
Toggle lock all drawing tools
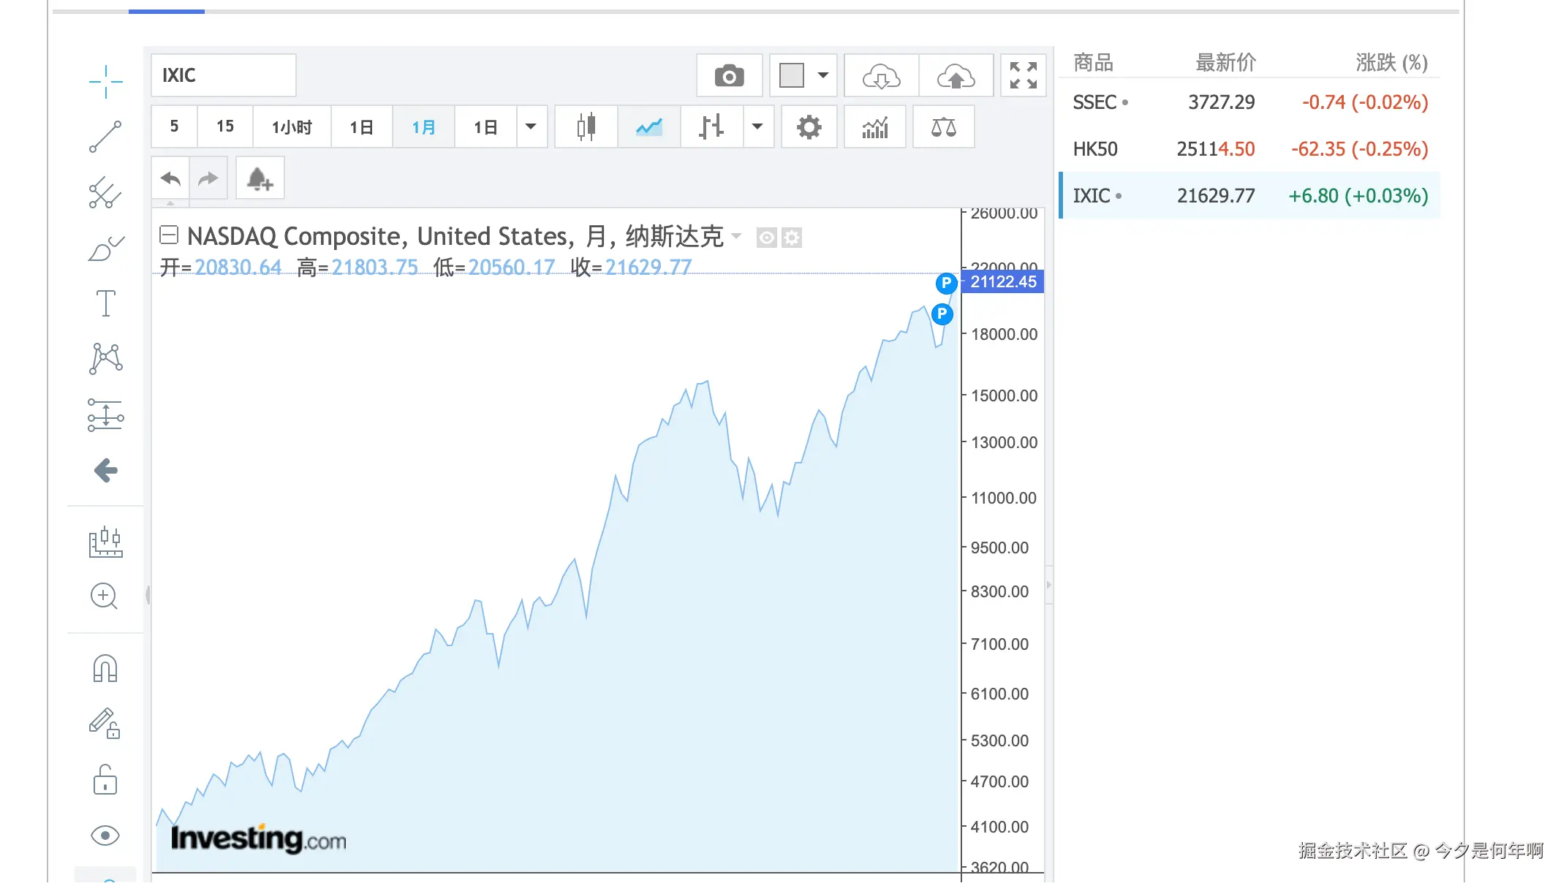pos(105,780)
